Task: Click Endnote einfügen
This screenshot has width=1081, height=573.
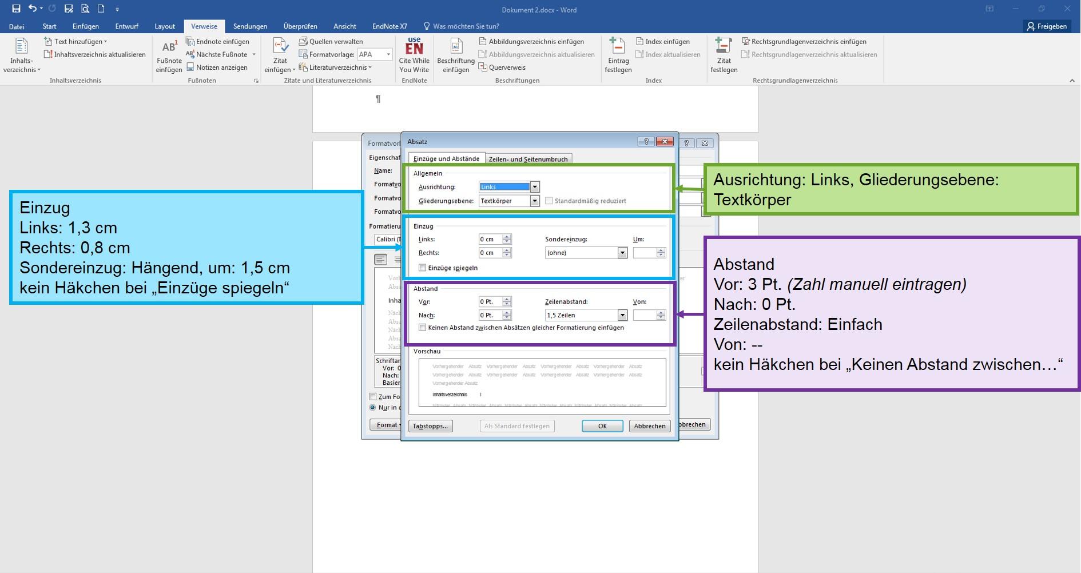Action: [x=217, y=41]
